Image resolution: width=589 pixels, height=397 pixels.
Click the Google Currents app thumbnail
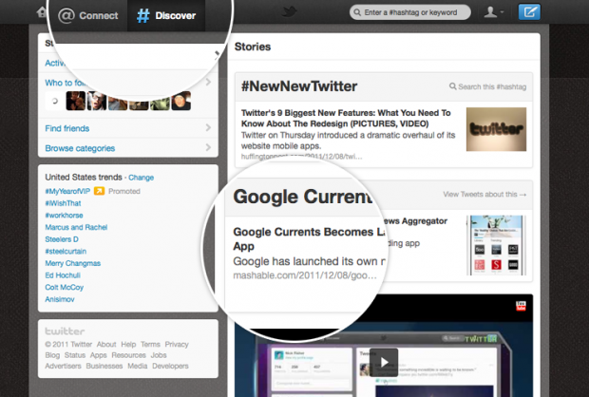[x=496, y=245]
